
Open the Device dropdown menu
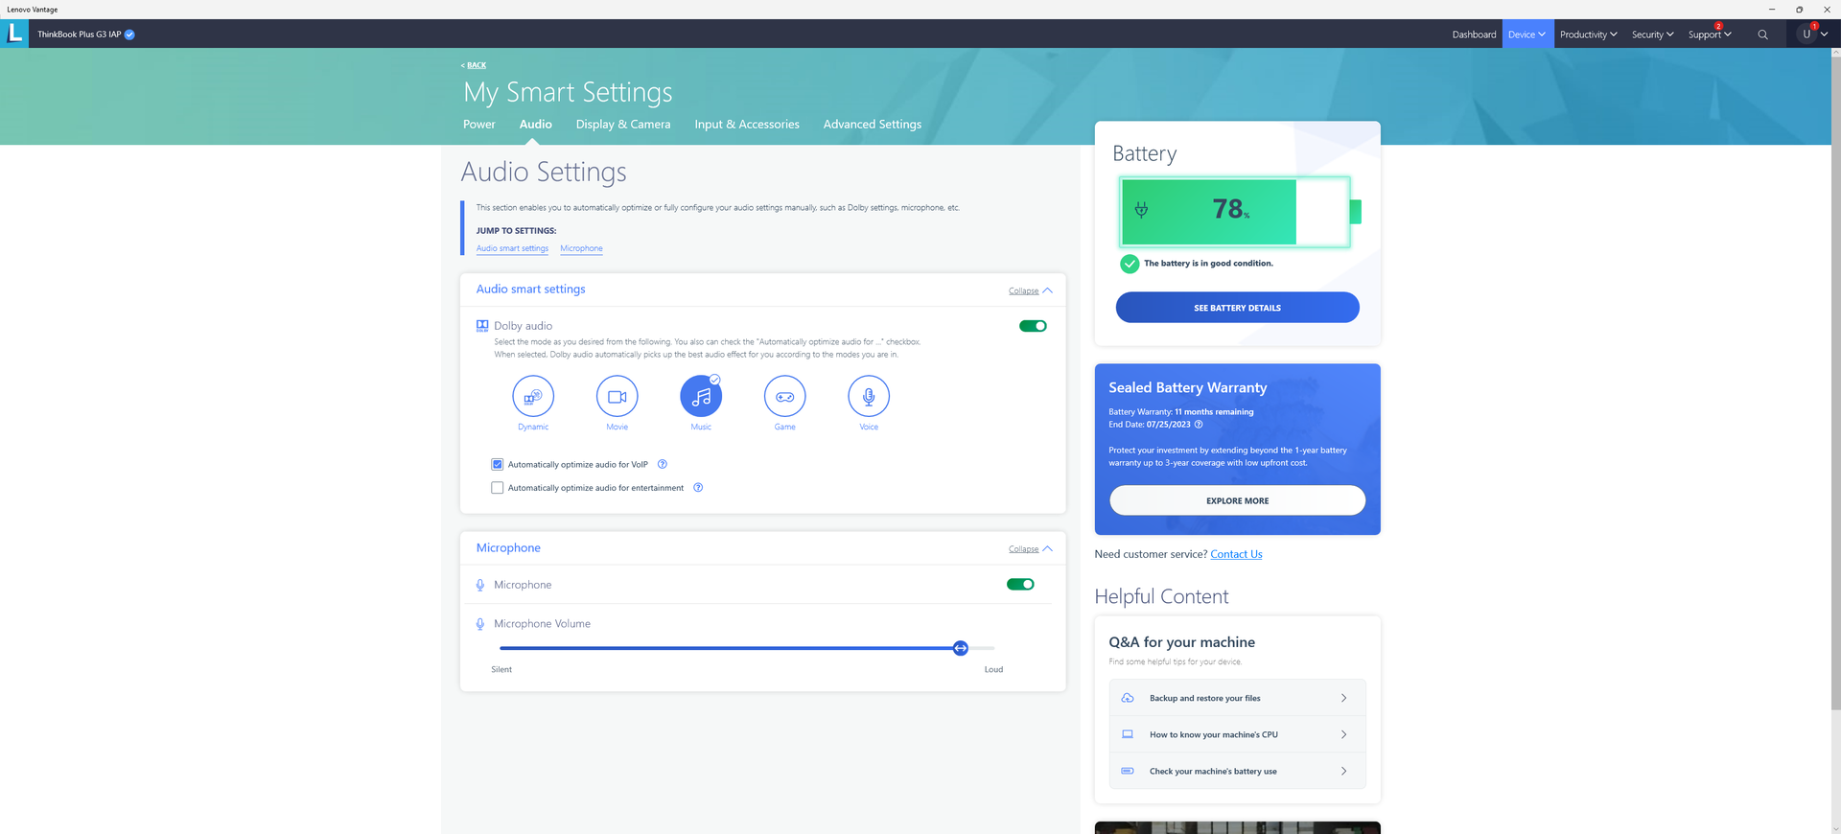[1527, 35]
